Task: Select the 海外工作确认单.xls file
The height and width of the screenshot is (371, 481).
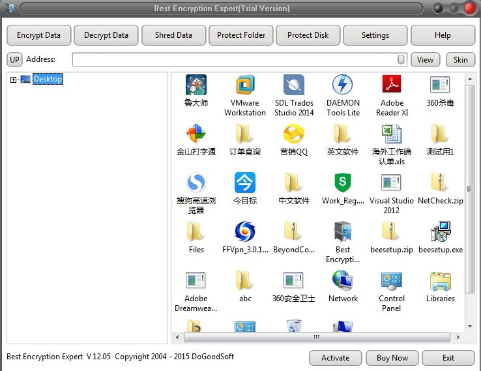Action: pyautogui.click(x=392, y=134)
